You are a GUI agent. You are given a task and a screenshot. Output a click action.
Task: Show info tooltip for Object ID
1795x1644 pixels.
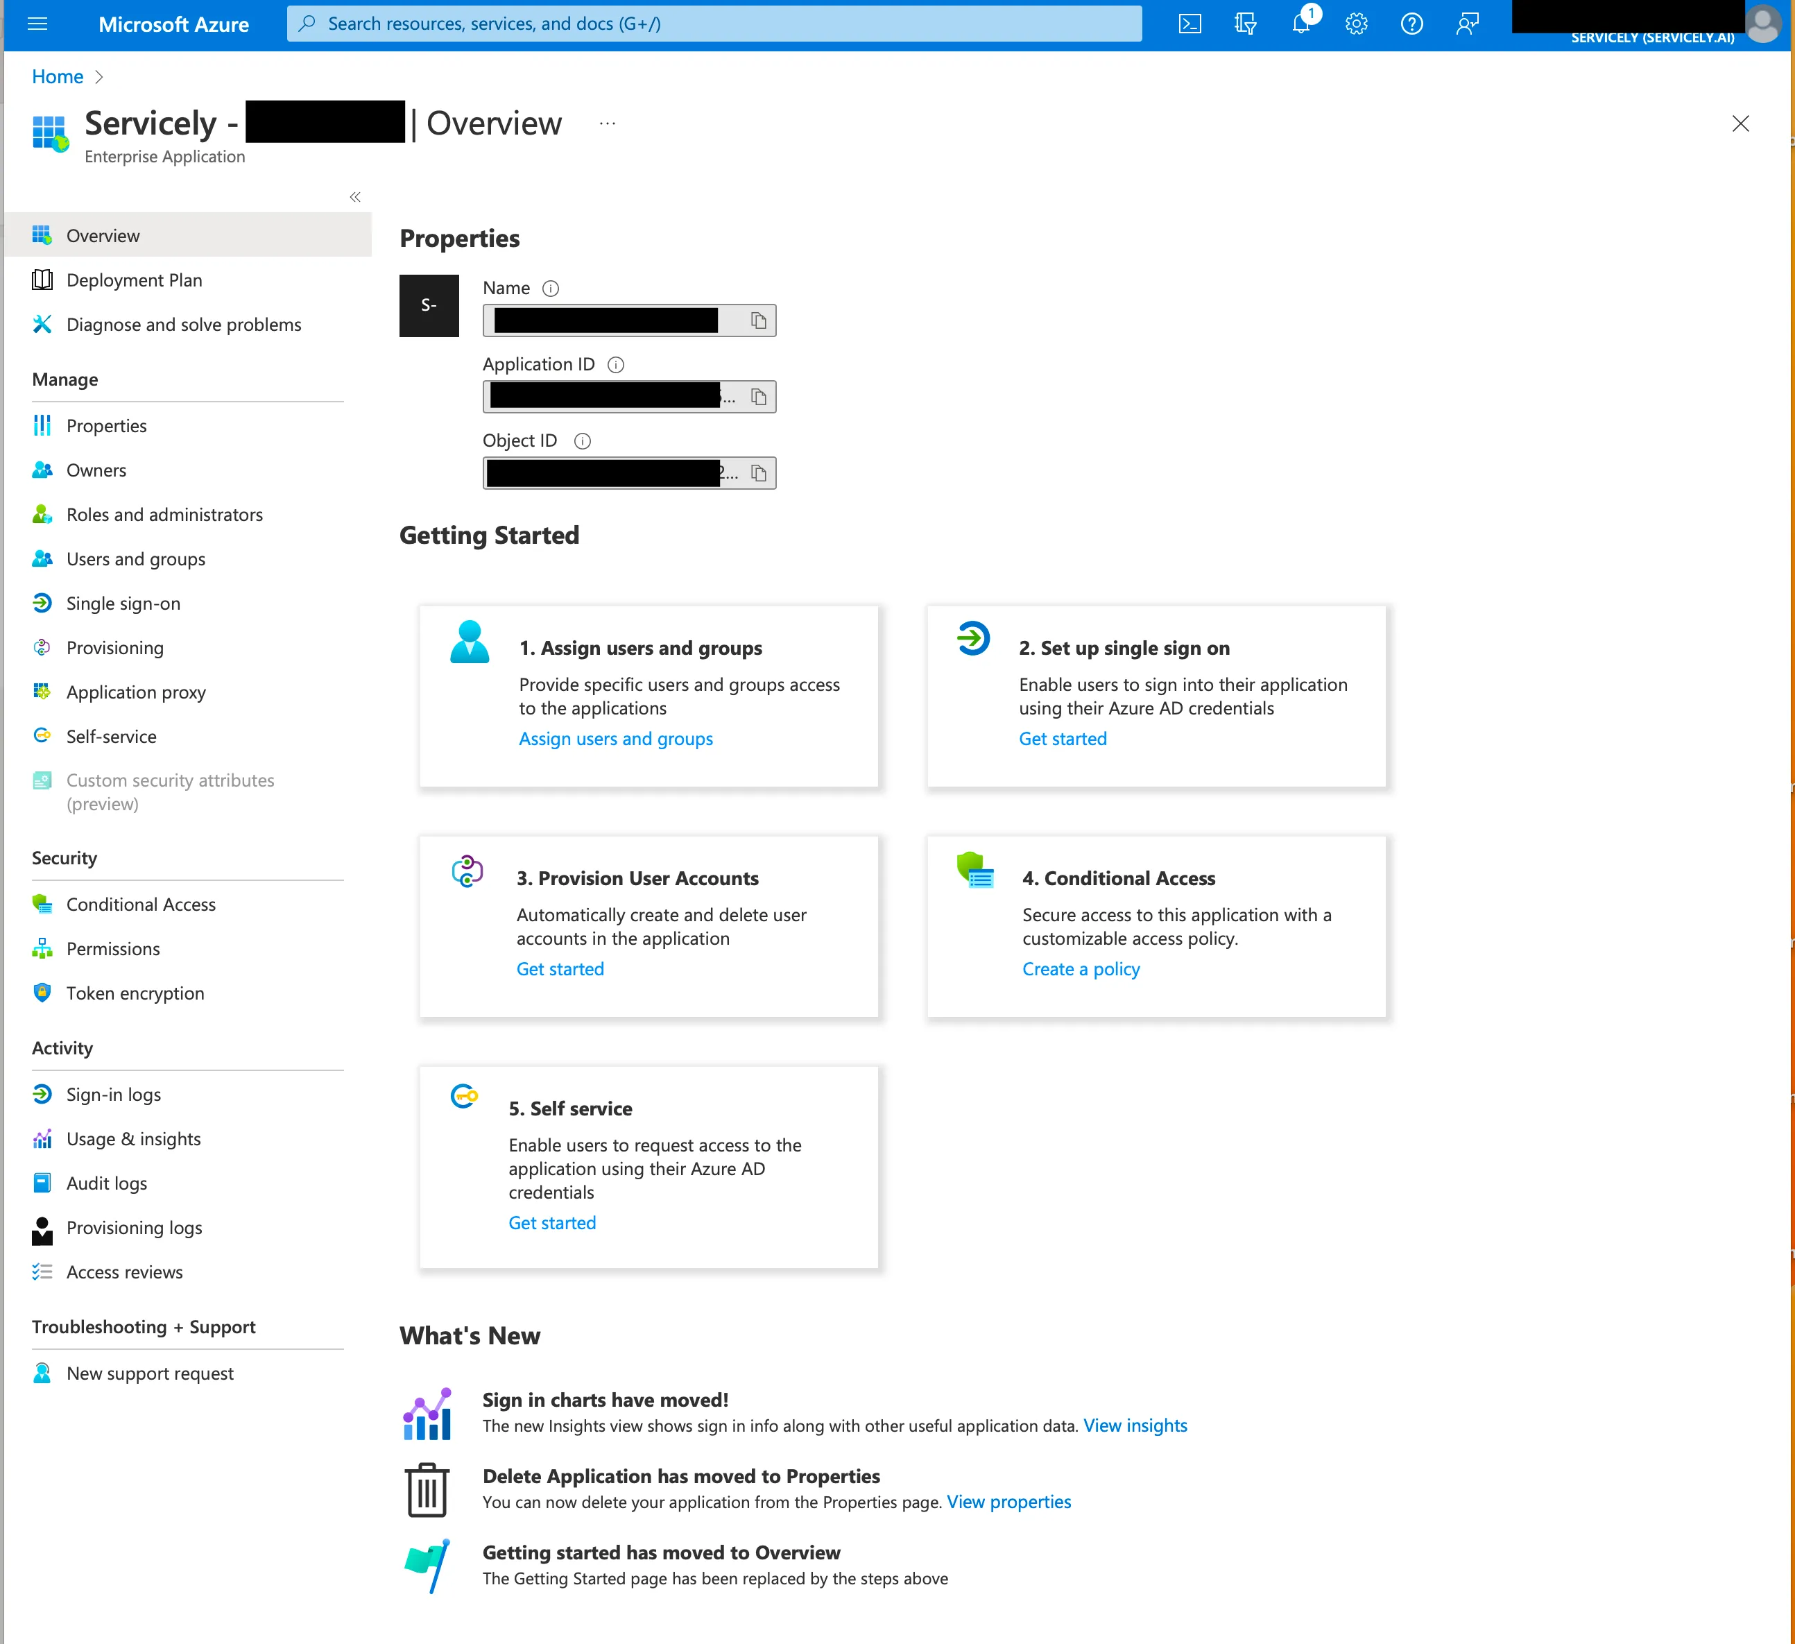coord(583,441)
